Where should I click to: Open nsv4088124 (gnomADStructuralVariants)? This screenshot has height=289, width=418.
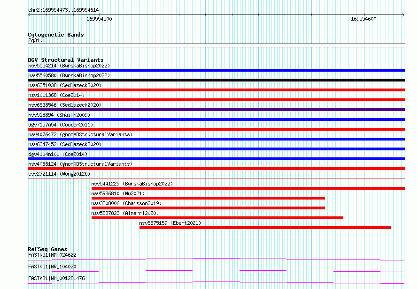pyautogui.click(x=80, y=164)
